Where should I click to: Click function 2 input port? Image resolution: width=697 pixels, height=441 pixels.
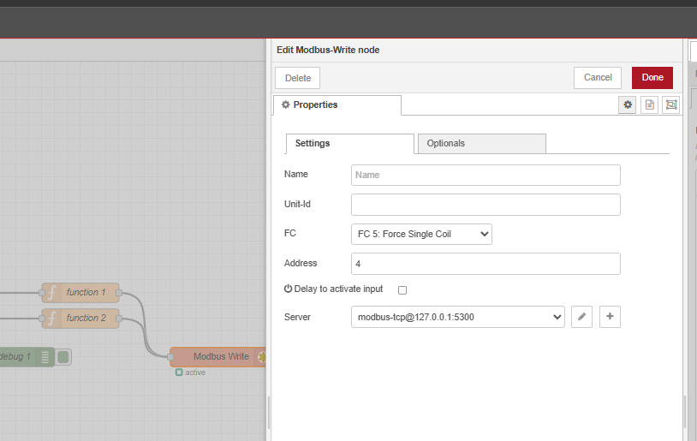(42, 319)
